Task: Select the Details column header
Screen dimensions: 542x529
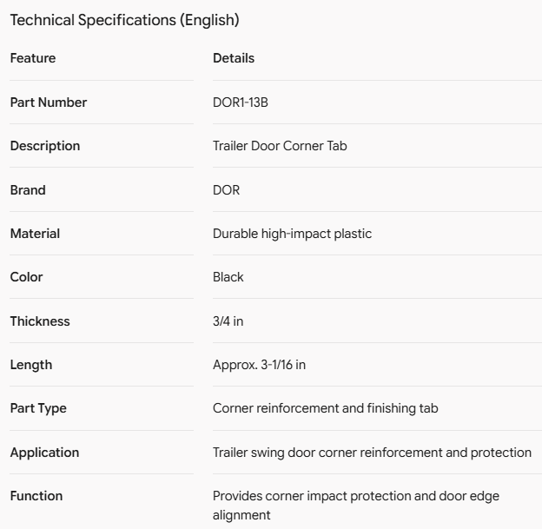Action: (234, 58)
